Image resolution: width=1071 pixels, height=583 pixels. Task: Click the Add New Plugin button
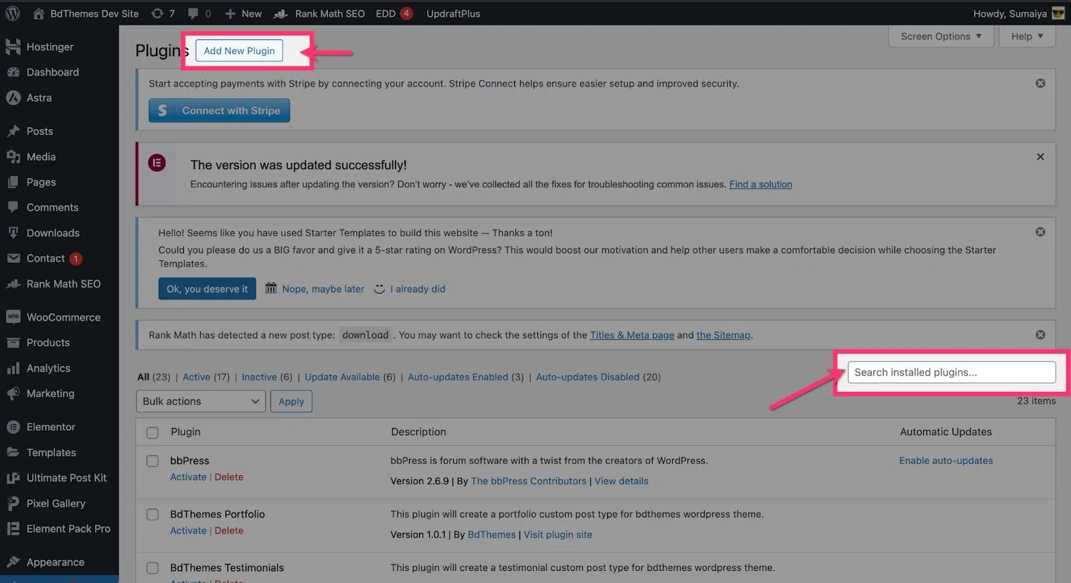tap(239, 51)
